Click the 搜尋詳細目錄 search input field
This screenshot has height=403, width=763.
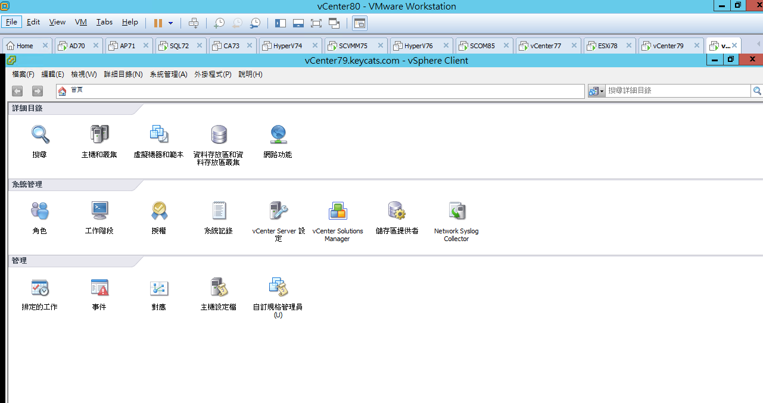click(678, 90)
